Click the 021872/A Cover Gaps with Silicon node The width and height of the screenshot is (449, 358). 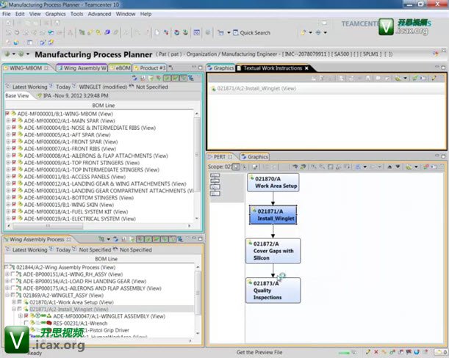point(273,251)
